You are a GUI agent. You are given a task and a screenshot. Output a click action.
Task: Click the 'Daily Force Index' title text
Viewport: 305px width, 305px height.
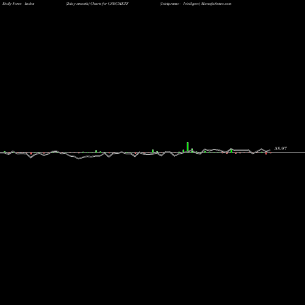[18, 4]
